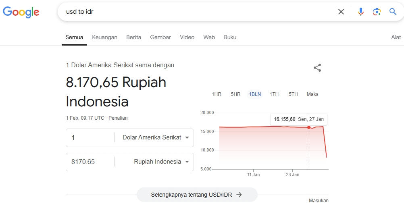
Task: Click the magnifying glass search icon
Action: click(393, 12)
